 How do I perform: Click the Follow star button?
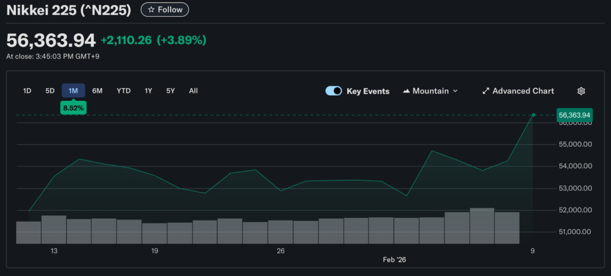pyautogui.click(x=165, y=10)
